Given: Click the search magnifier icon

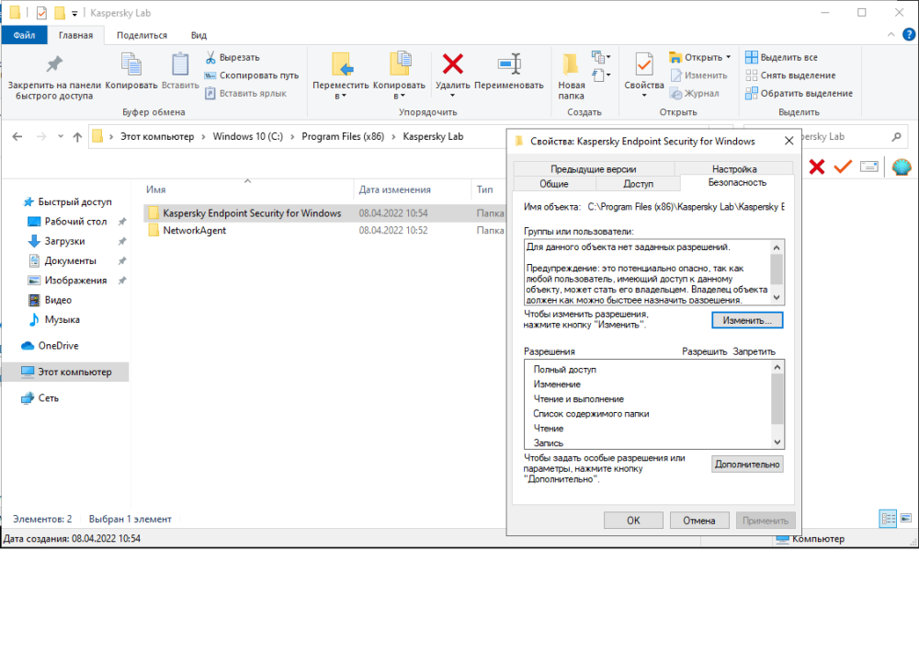Looking at the screenshot, I should tap(896, 137).
